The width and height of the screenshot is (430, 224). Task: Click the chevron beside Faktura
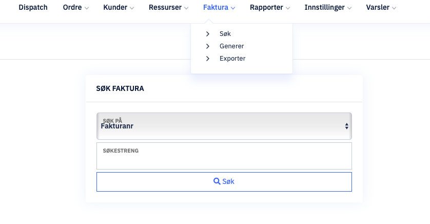[x=233, y=8]
